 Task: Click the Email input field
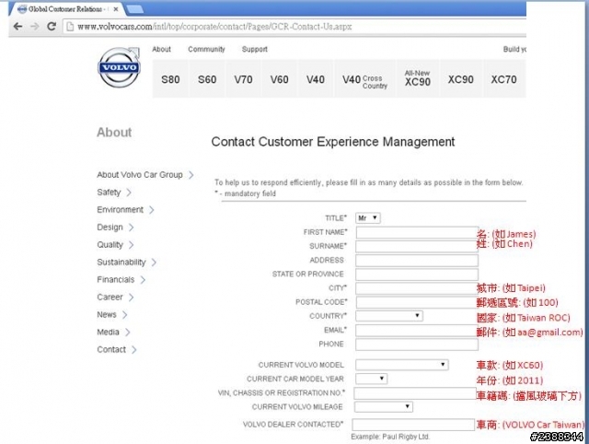point(417,331)
